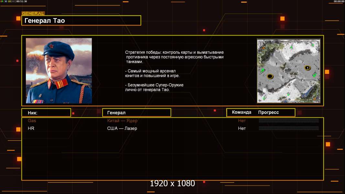Select the Ник: column header

point(46,113)
